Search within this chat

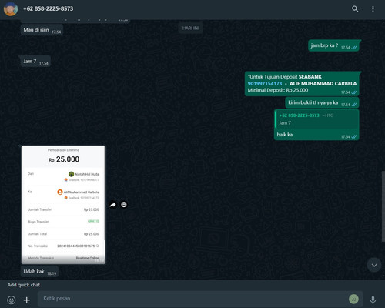point(355,9)
